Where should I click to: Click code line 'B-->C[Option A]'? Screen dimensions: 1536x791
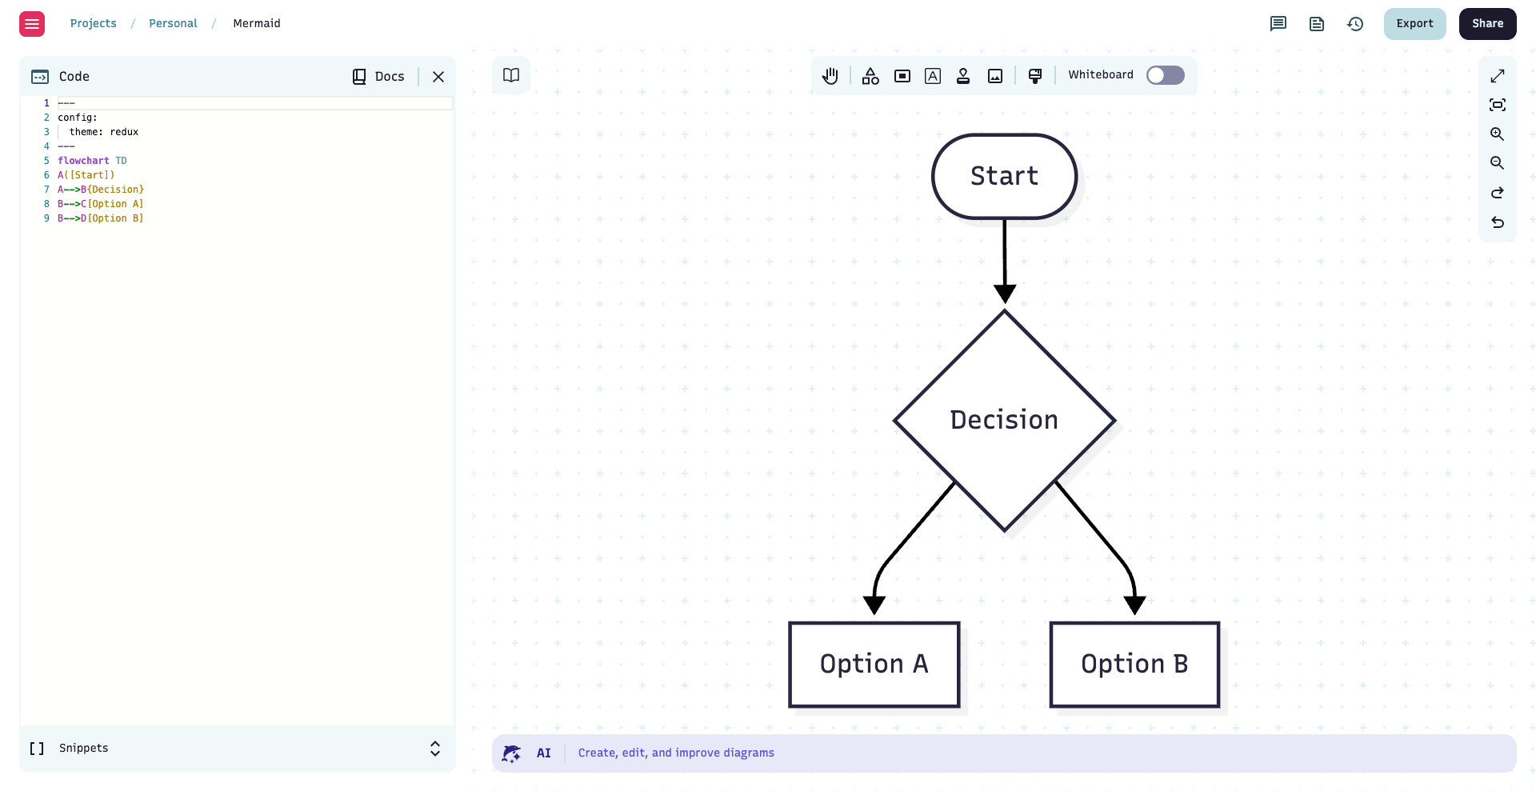click(101, 204)
